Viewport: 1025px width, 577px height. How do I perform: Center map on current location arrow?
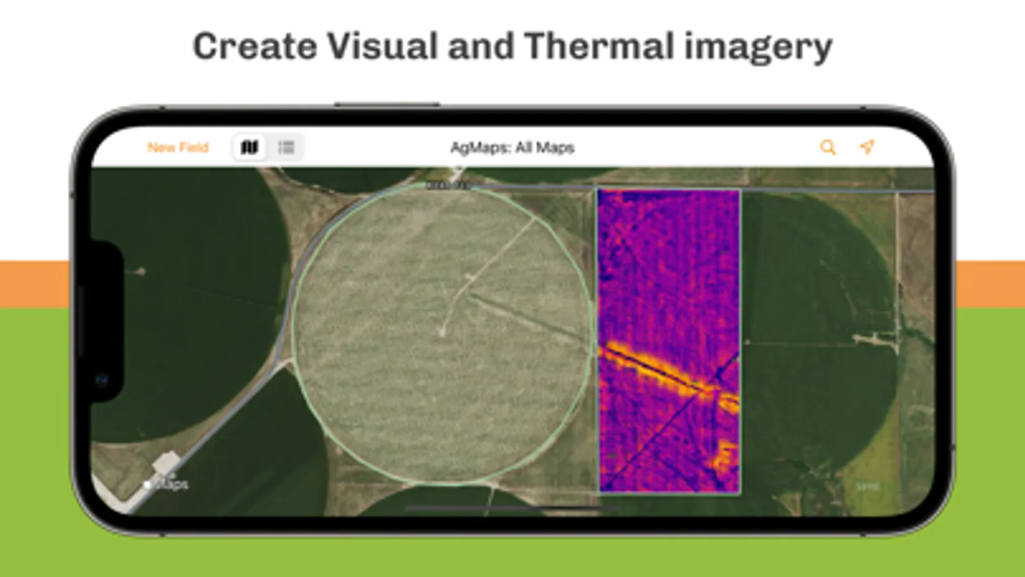click(x=867, y=147)
